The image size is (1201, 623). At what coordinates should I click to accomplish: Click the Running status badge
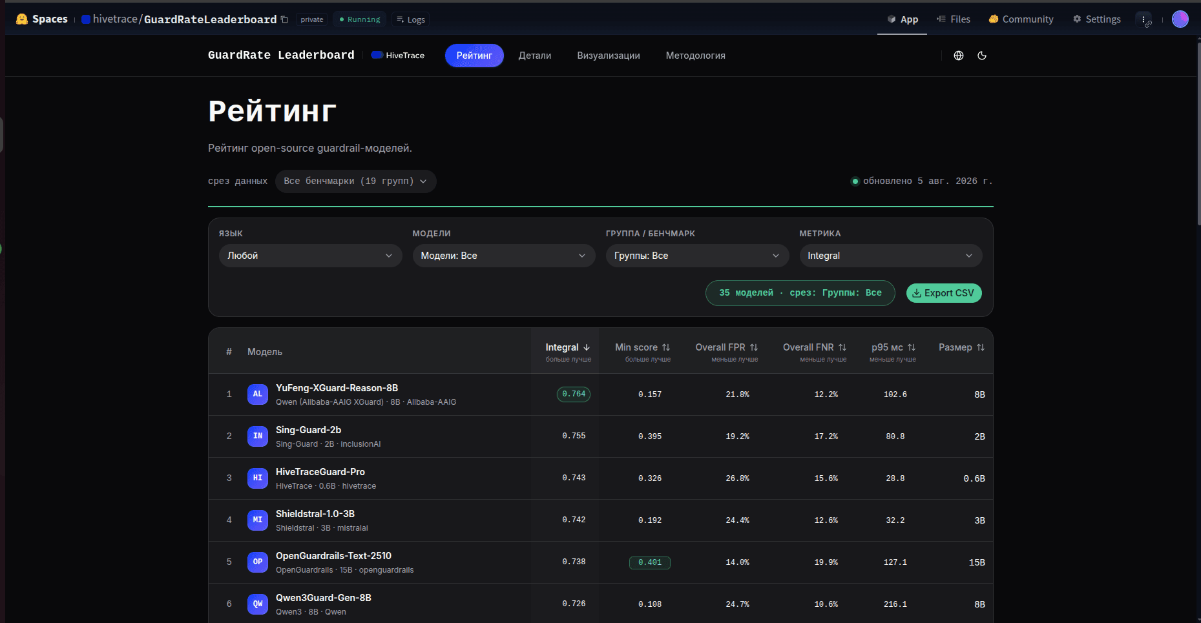(360, 19)
